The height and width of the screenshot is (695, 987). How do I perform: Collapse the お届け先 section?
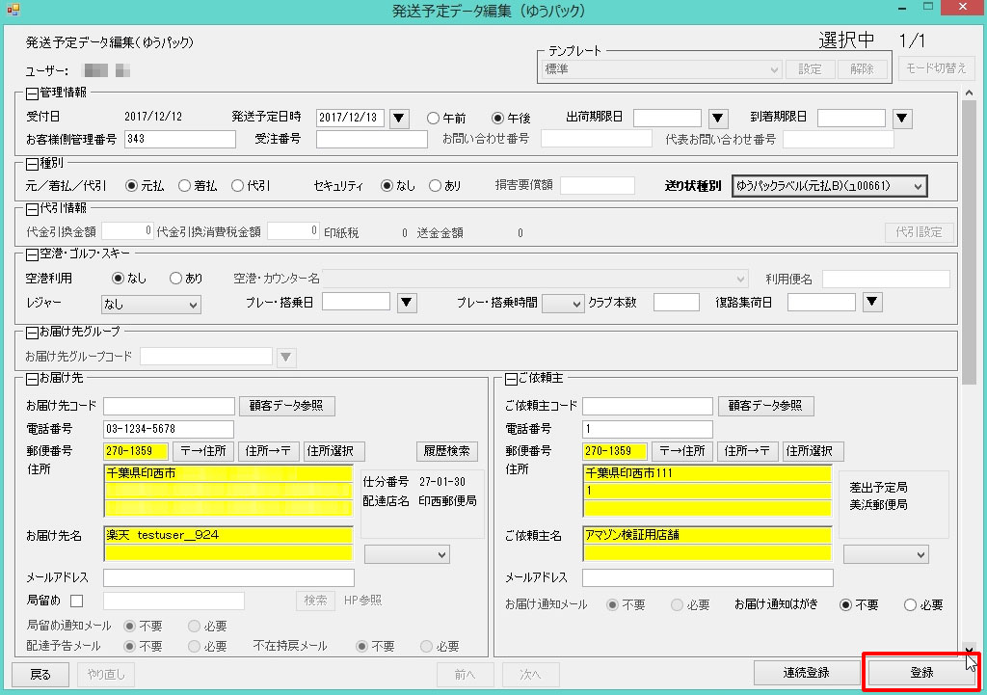32,379
